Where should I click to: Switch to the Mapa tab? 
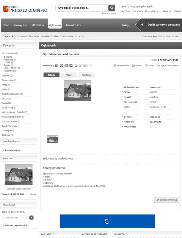(69, 75)
